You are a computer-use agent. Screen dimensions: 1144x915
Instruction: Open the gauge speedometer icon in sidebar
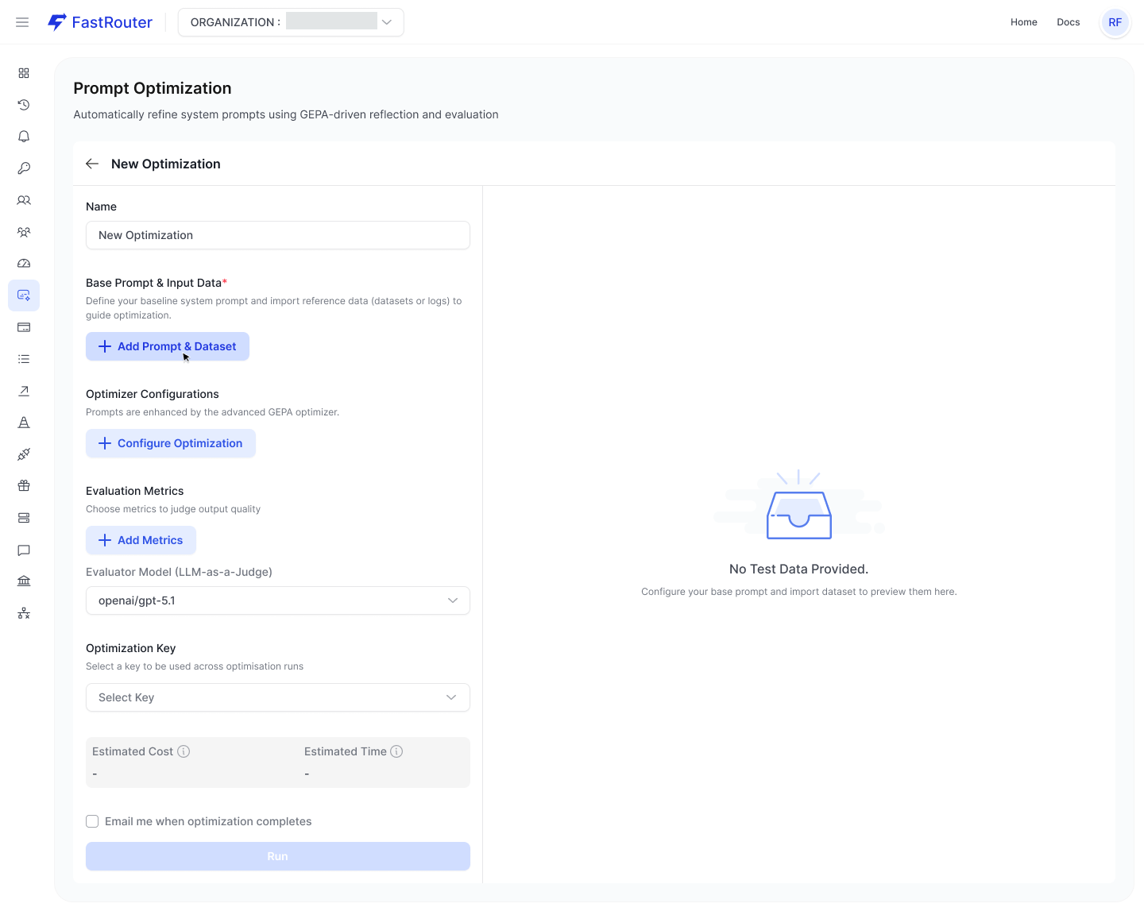(24, 264)
